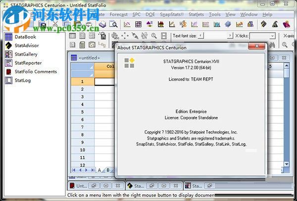Go to previous sheet arrow
This screenshot has width=297, height=201.
(x=80, y=170)
